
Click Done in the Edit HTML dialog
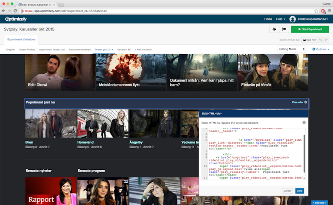click(300, 191)
